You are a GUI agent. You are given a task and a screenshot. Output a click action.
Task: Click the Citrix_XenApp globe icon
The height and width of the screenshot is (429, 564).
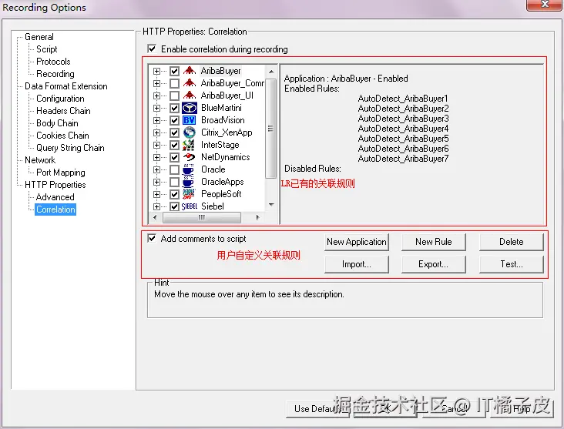click(x=190, y=132)
